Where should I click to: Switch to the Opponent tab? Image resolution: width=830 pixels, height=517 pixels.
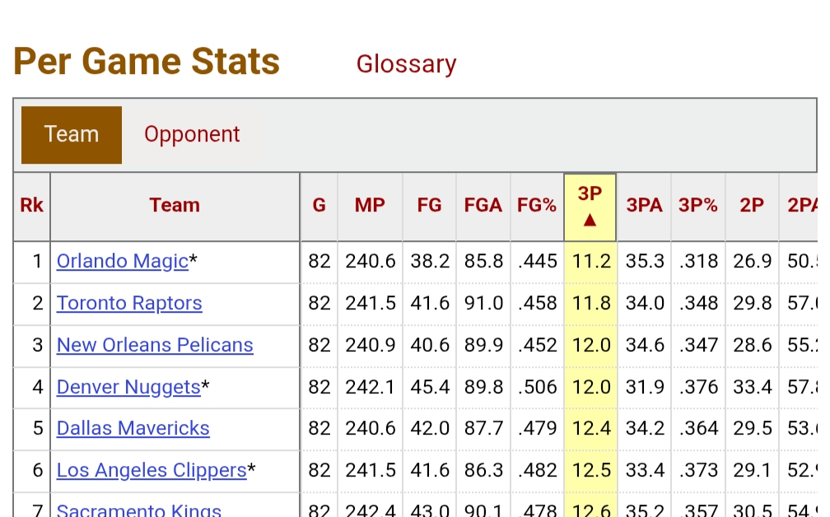192,134
